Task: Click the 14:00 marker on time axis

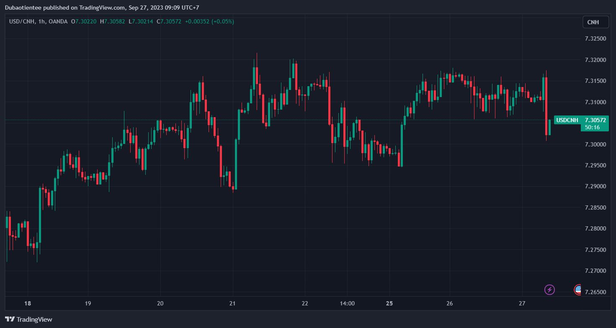Action: pos(347,303)
